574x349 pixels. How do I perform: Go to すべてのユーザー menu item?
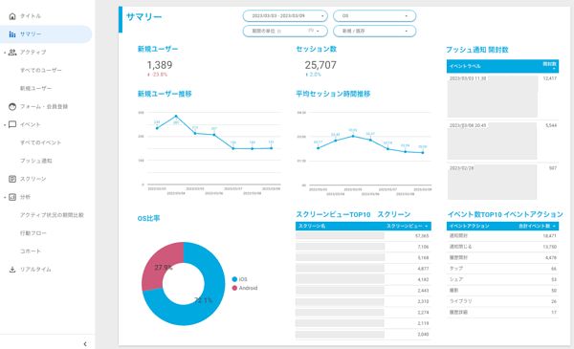pos(41,70)
